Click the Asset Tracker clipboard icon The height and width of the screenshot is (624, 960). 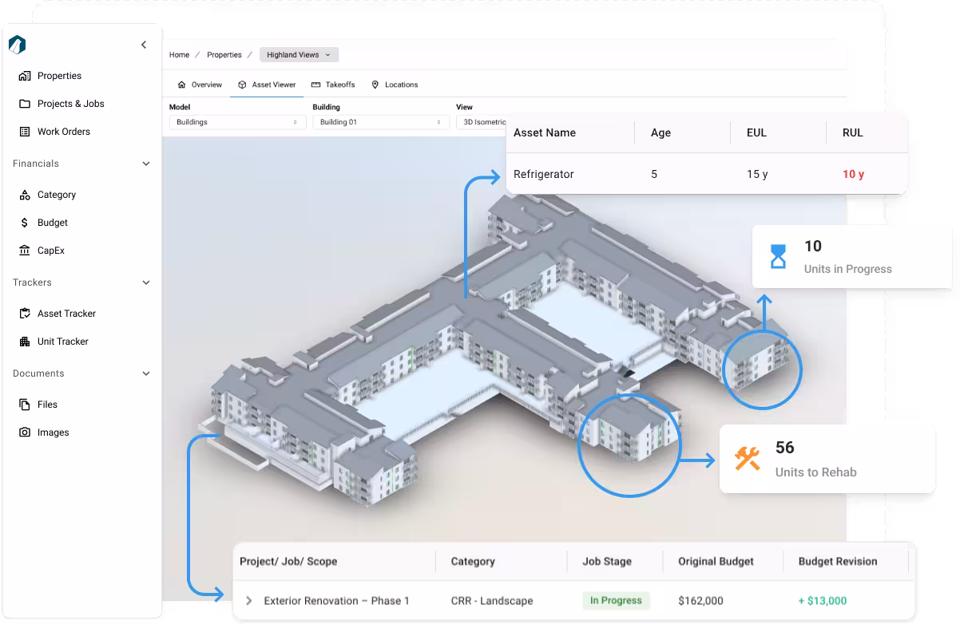tap(24, 314)
